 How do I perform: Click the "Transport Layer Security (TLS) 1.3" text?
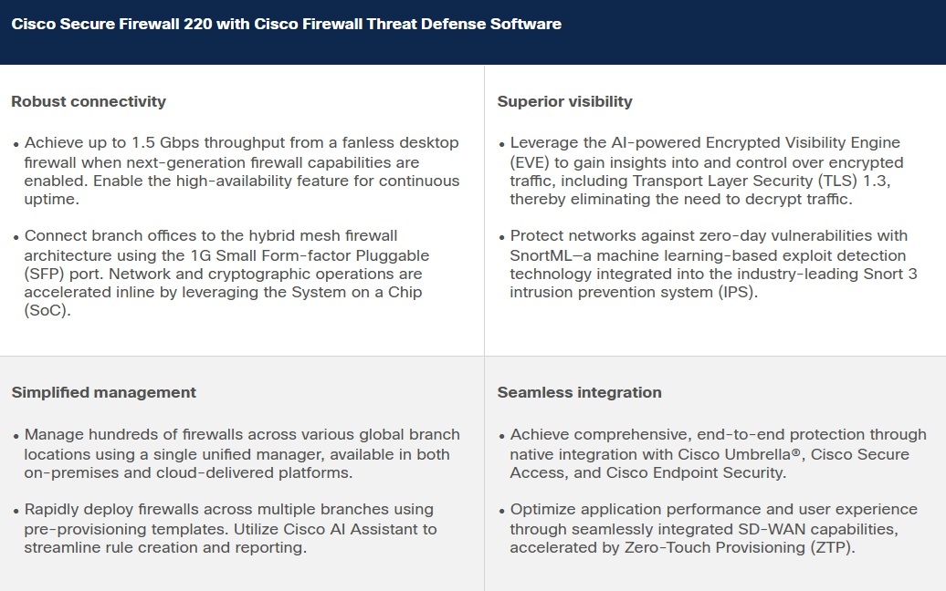pos(762,181)
